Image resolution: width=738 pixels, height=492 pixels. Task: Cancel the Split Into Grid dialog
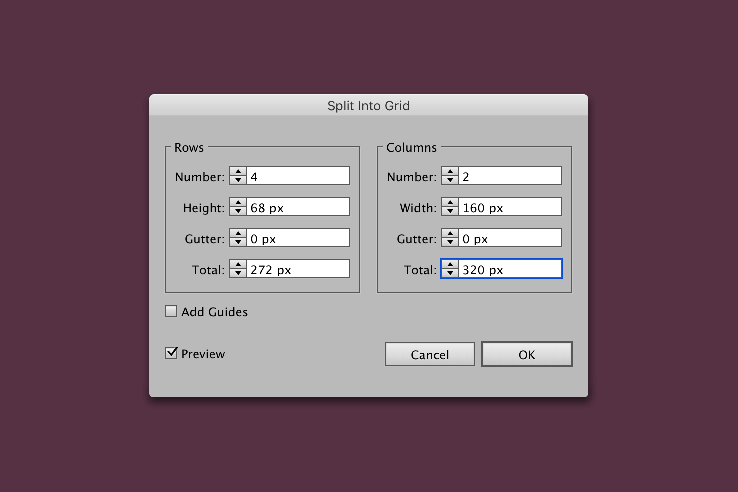click(430, 355)
